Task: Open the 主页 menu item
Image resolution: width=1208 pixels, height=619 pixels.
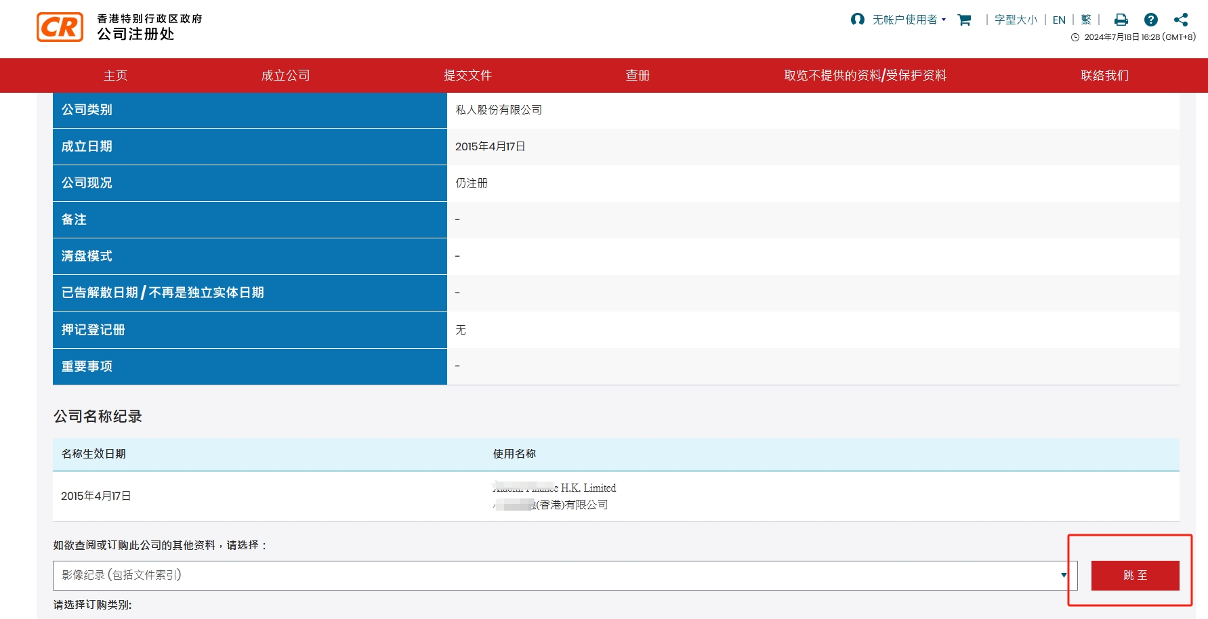Action: 115,75
